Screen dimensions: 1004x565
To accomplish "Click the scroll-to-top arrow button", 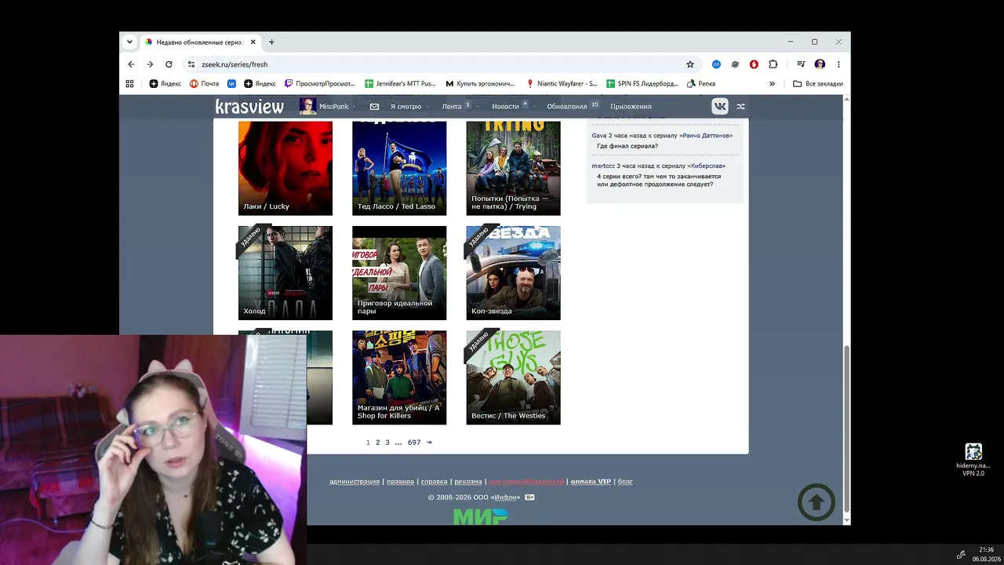I will pyautogui.click(x=817, y=502).
